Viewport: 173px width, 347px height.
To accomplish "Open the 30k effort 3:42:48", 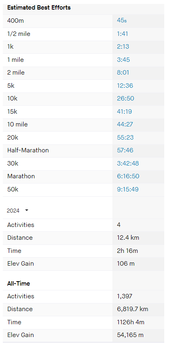I will point(128,164).
